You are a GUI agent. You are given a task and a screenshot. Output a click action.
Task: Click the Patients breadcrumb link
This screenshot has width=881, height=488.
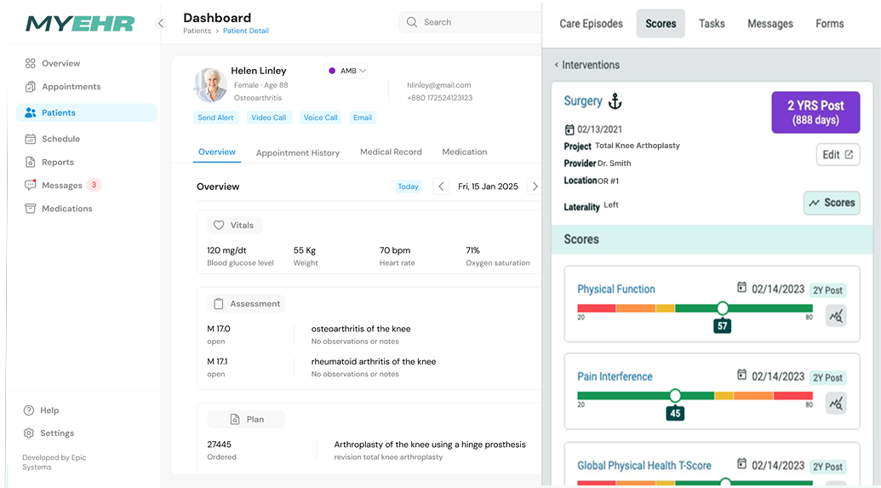point(197,31)
